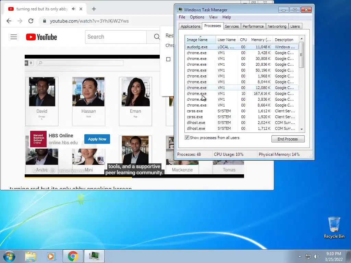This screenshot has height=263, width=351.
Task: Select dllhost.exe using 2,024 K memory
Action: coord(242,123)
